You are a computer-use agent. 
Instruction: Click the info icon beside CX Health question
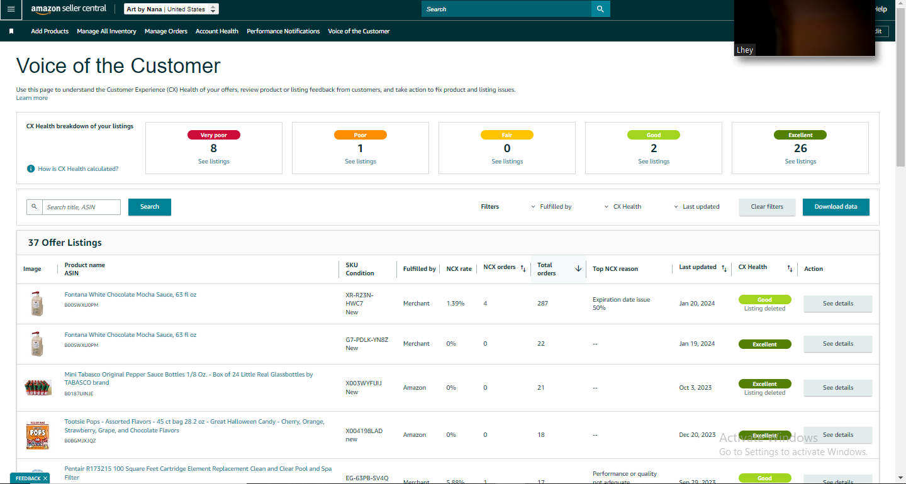click(x=31, y=168)
